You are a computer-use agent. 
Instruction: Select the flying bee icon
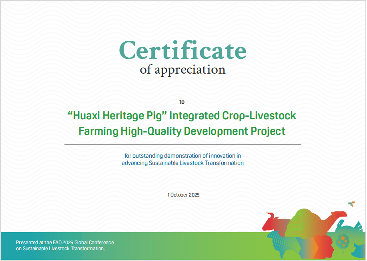pos(351,203)
